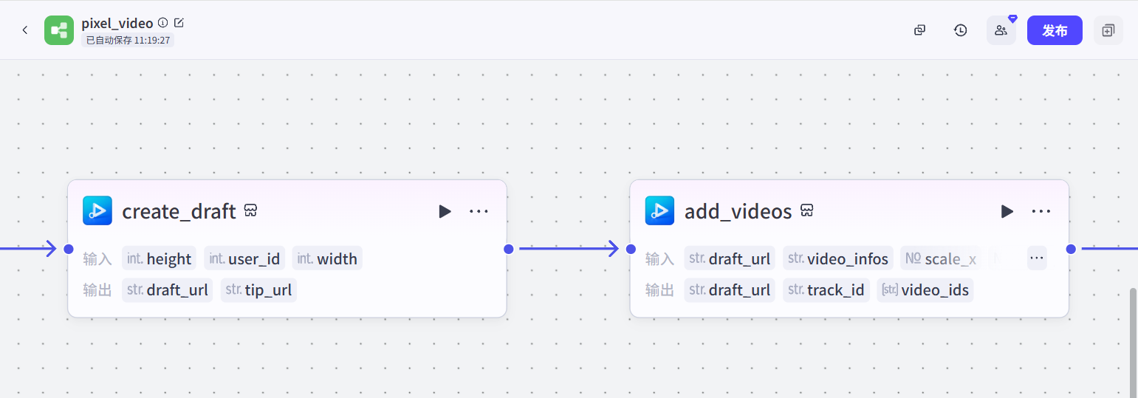Viewport: 1138px width, 398px height.
Task: Click the 已自动保存 11:19:27 autosave status
Action: (128, 40)
